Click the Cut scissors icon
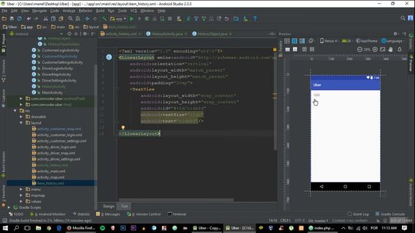The image size is (415, 233). [46, 19]
